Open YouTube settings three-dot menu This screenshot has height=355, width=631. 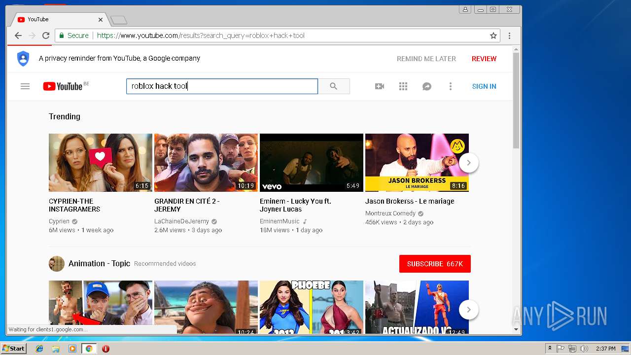pyautogui.click(x=450, y=86)
